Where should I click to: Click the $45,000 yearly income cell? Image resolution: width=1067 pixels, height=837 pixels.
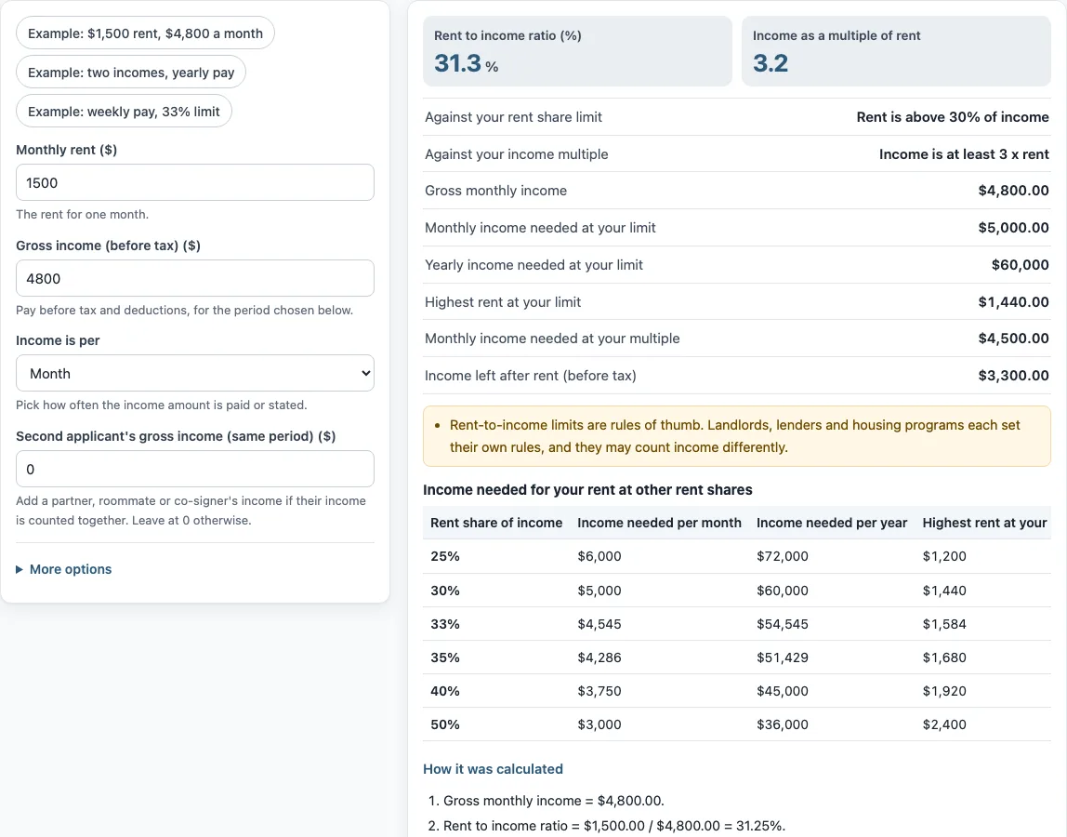(783, 691)
